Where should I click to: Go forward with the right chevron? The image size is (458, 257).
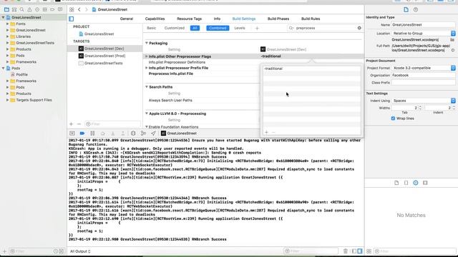coord(86,9)
